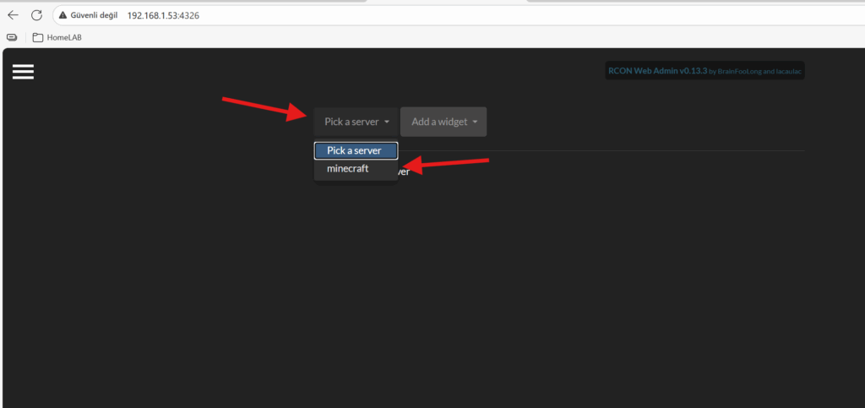
Task: Select minecraft from the server list
Action: click(347, 168)
